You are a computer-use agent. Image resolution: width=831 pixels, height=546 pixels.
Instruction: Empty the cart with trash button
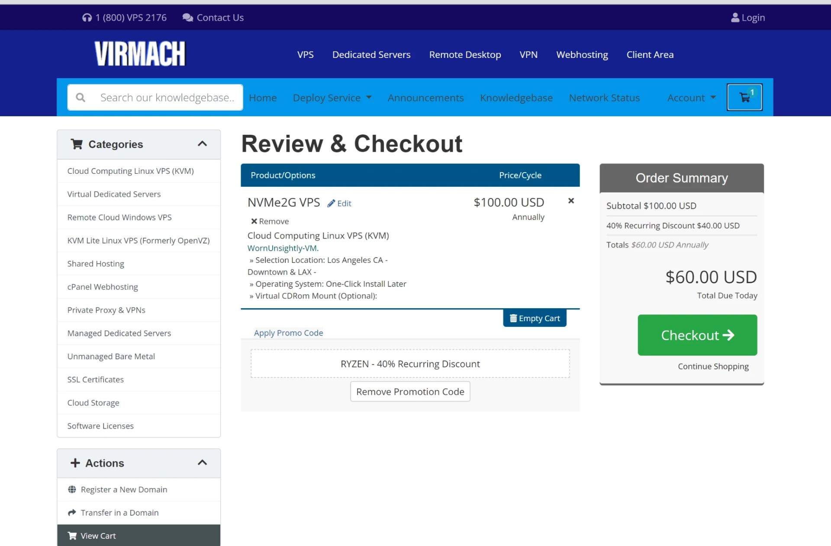pos(535,318)
